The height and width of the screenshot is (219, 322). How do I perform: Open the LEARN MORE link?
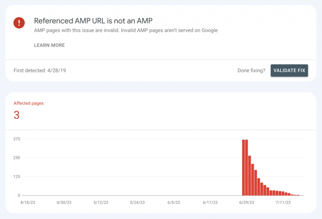tap(49, 45)
